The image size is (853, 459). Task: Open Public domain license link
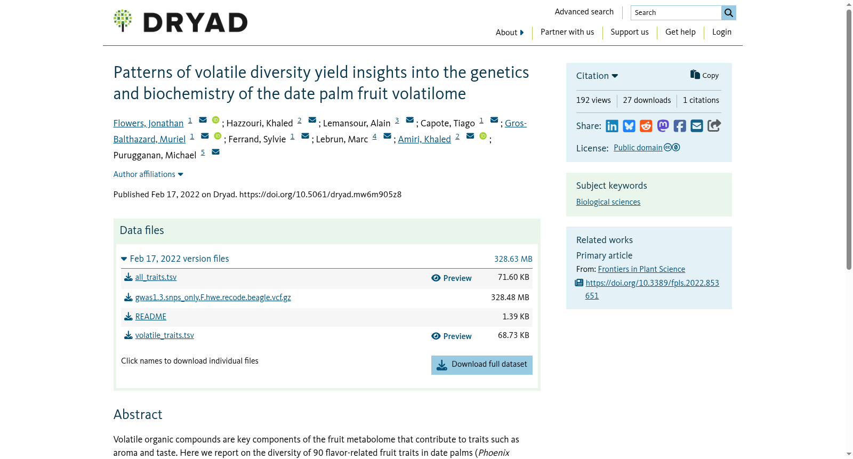coord(638,148)
